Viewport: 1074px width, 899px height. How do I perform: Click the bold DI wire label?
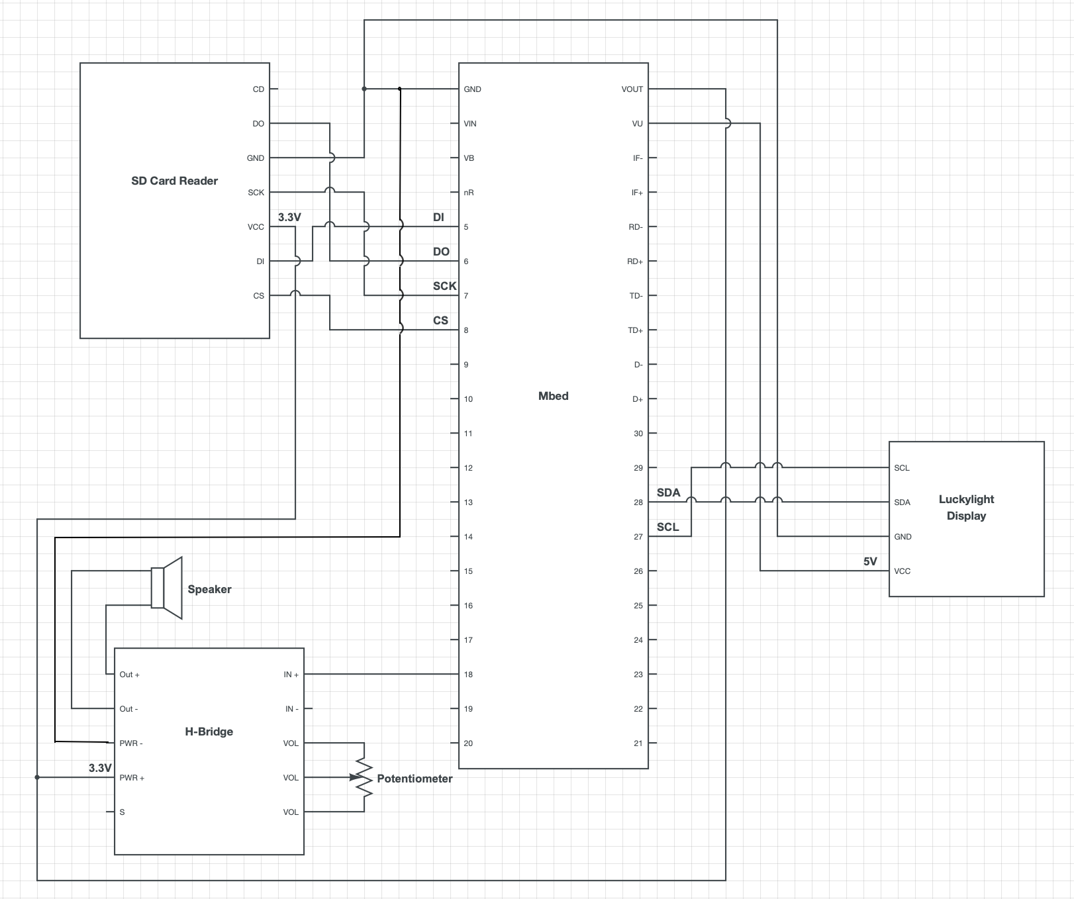pos(438,217)
